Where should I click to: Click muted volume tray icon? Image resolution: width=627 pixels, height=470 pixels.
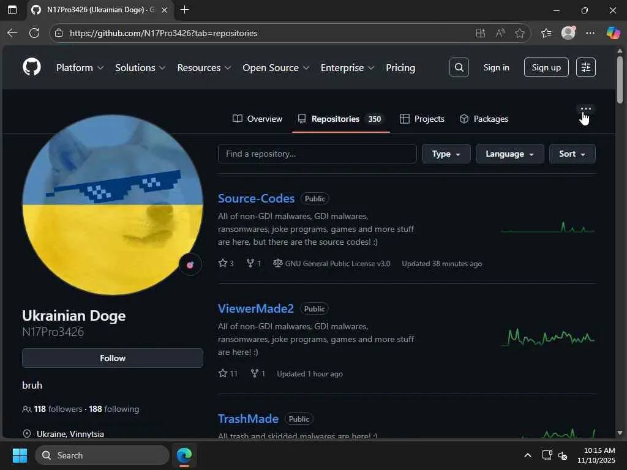pos(563,455)
